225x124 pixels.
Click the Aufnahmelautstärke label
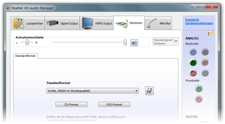[x=30, y=37]
